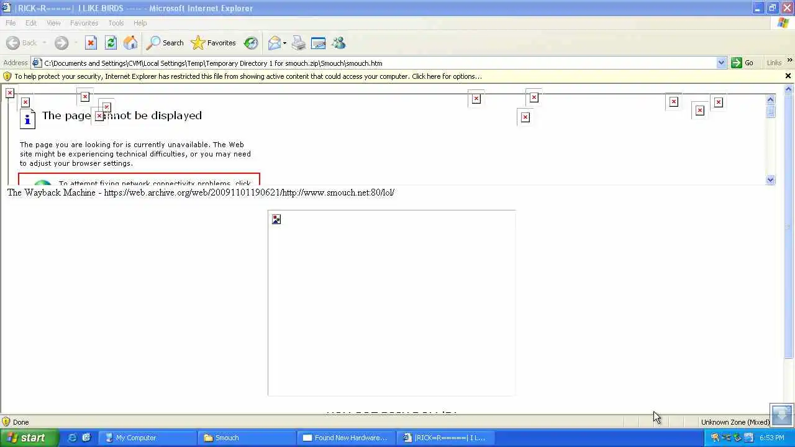Click the inner frame scroll down arrow

point(771,180)
